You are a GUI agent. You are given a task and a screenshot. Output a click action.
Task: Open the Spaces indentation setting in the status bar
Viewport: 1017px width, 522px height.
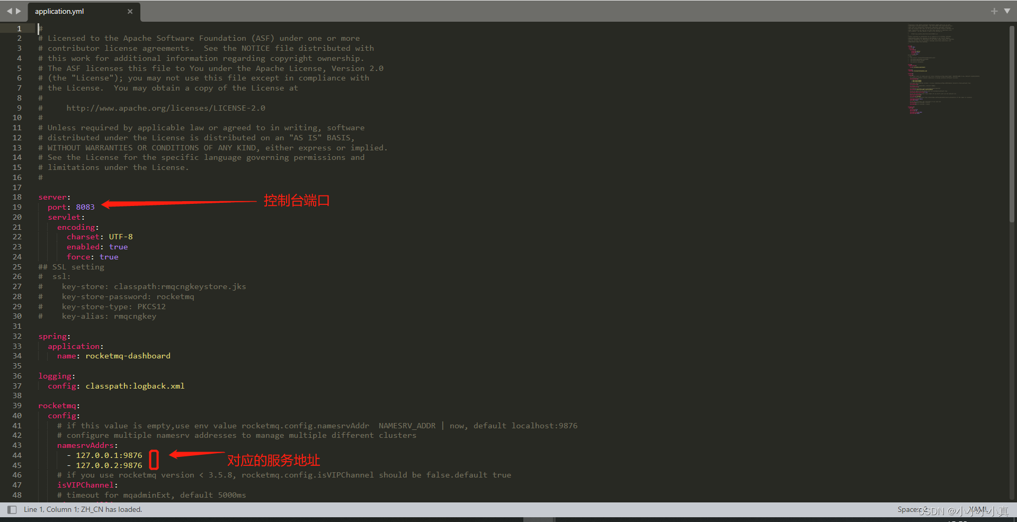point(912,509)
